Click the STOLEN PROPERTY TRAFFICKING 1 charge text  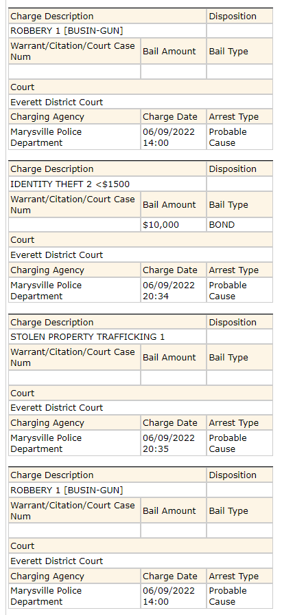[88, 337]
